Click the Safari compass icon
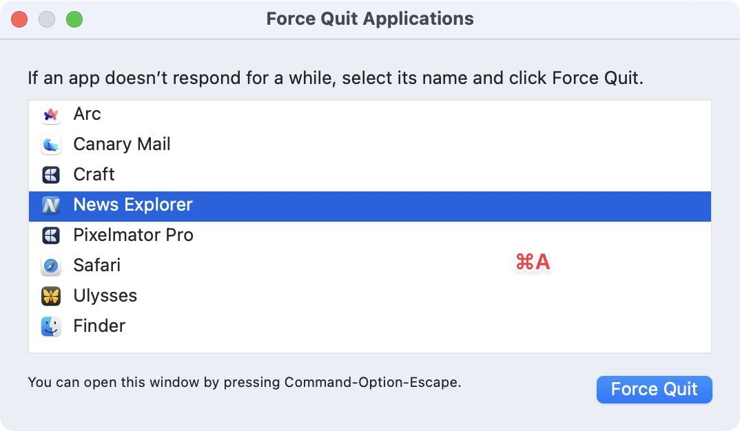The height and width of the screenshot is (431, 740). click(51, 266)
